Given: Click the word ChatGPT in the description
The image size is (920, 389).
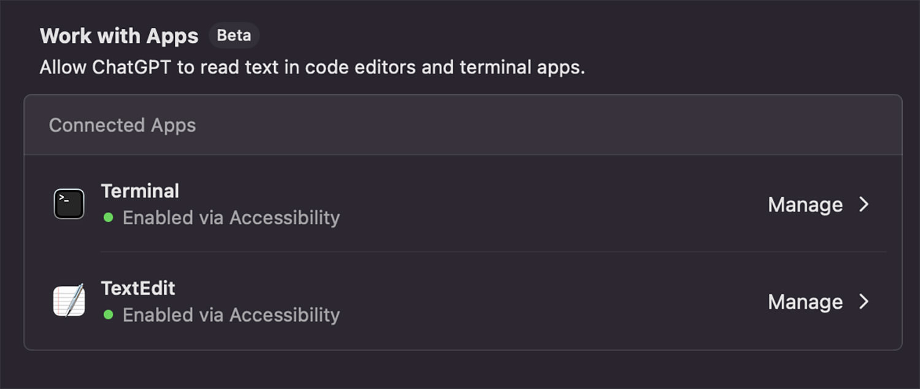Looking at the screenshot, I should (x=132, y=67).
